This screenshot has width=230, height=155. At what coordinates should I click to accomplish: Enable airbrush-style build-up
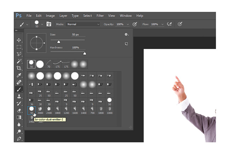(x=169, y=24)
